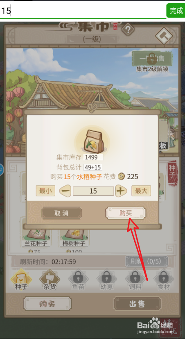Set quantity to minimum with 最小
Image resolution: width=185 pixels, height=339 pixels.
click(45, 191)
